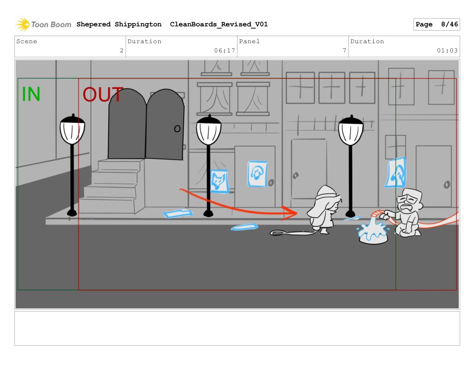Click the blue wolf poster

click(x=219, y=181)
